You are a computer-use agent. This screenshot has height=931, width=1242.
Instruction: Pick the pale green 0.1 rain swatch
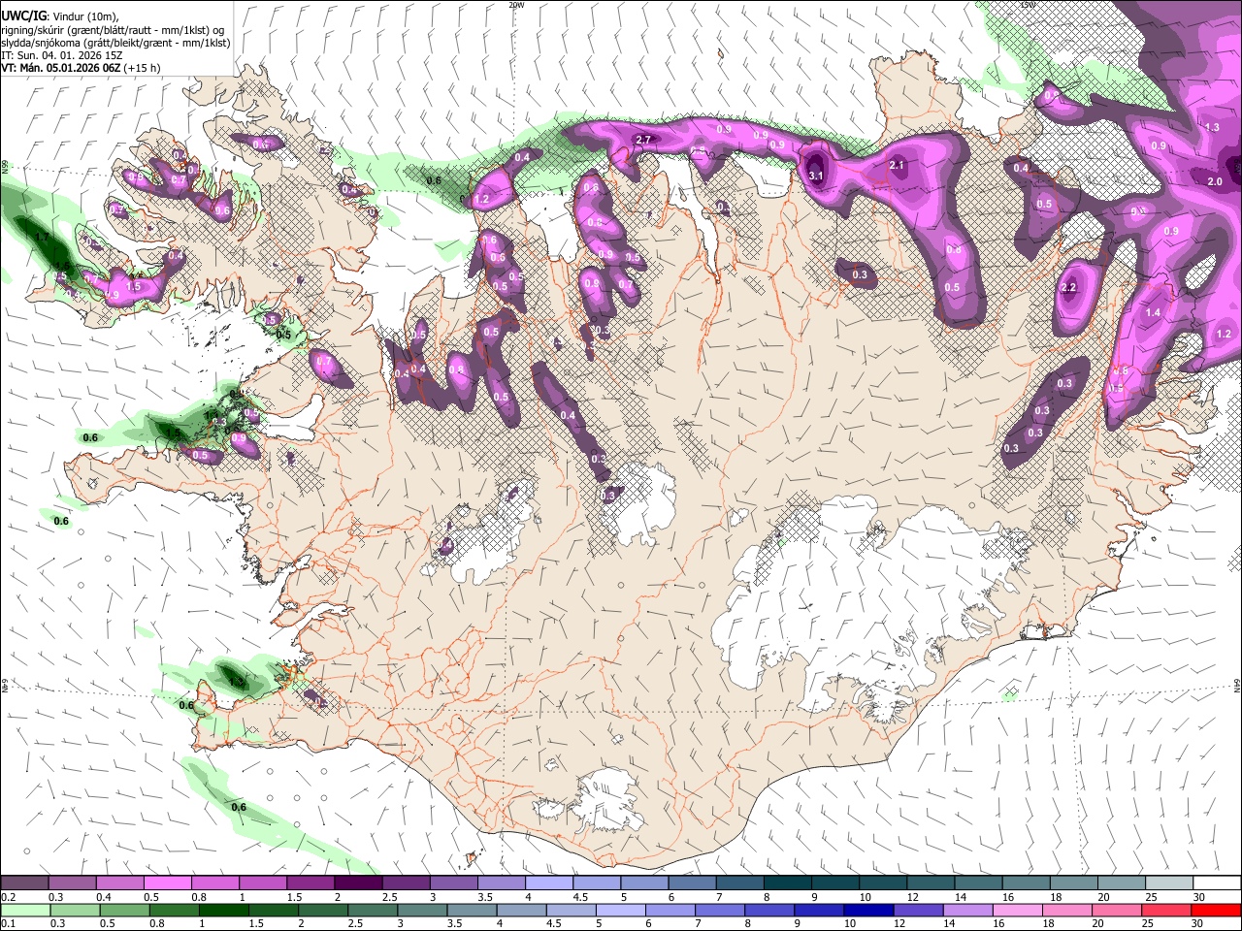pyautogui.click(x=25, y=911)
